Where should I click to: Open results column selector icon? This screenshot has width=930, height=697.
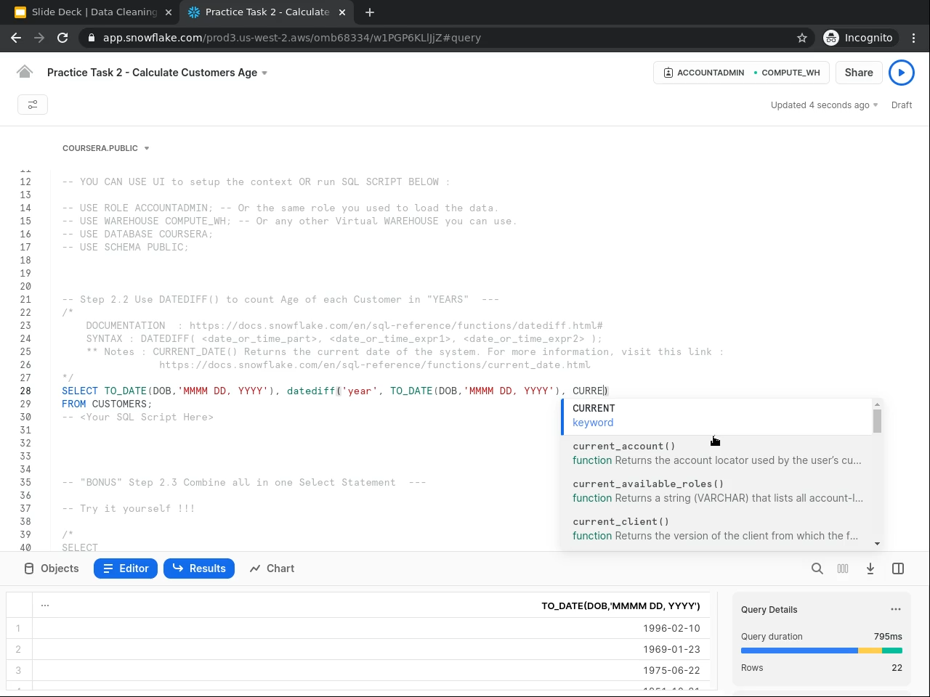click(x=843, y=568)
